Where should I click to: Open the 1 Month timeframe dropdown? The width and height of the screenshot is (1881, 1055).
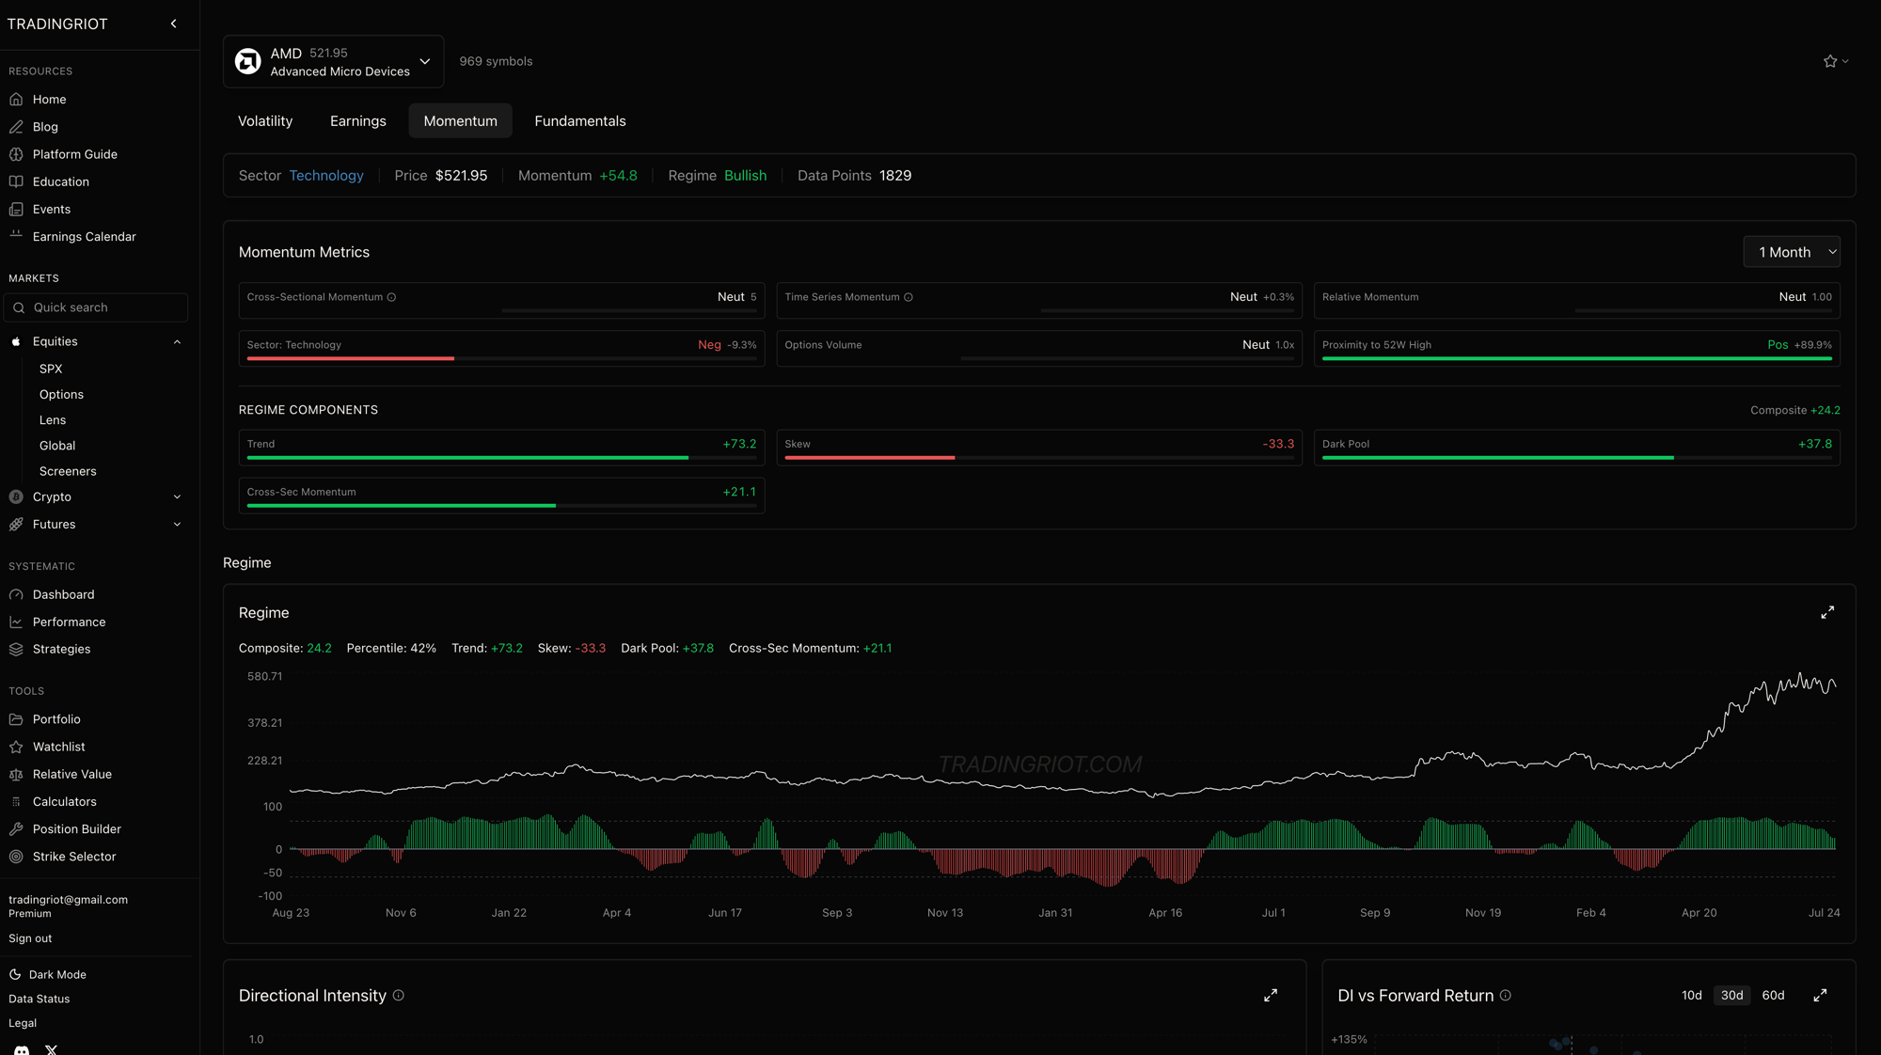[x=1791, y=252]
